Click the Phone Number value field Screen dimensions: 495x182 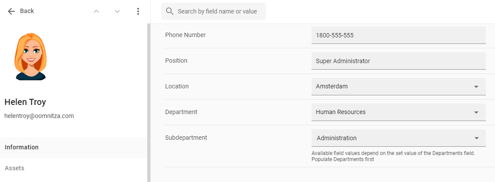click(398, 35)
